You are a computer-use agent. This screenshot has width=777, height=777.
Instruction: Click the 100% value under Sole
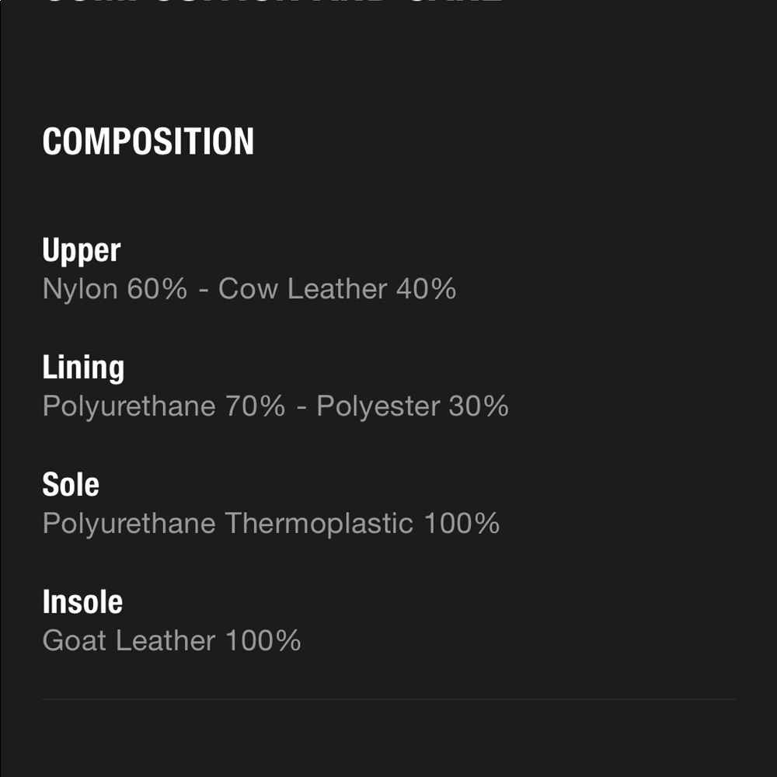[462, 524]
